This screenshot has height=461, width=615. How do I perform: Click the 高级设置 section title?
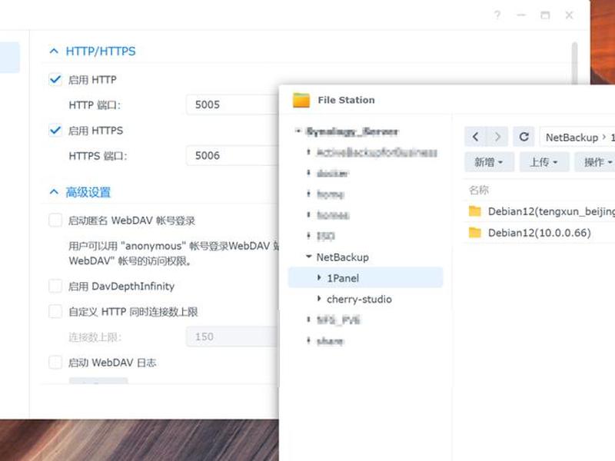tap(88, 192)
